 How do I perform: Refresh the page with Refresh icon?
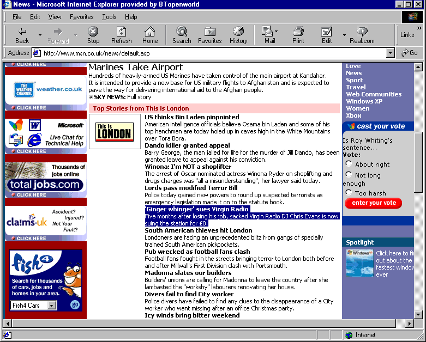(x=121, y=32)
